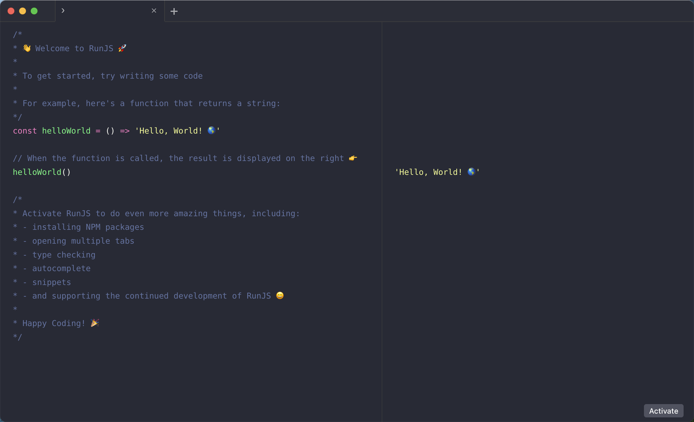This screenshot has height=422, width=694.
Task: Click the 'Hello, World!' output result
Action: [437, 172]
